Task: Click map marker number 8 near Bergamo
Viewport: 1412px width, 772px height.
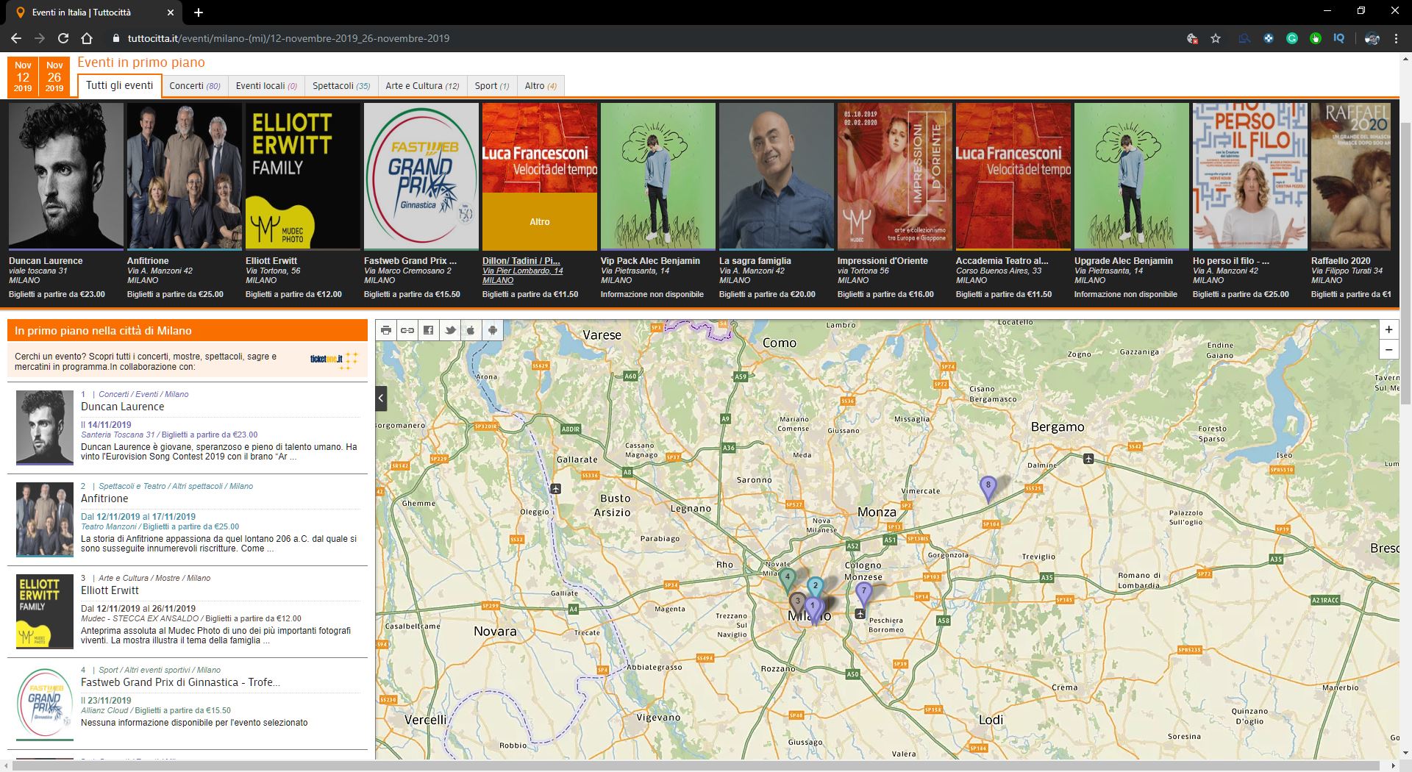Action: [x=988, y=487]
